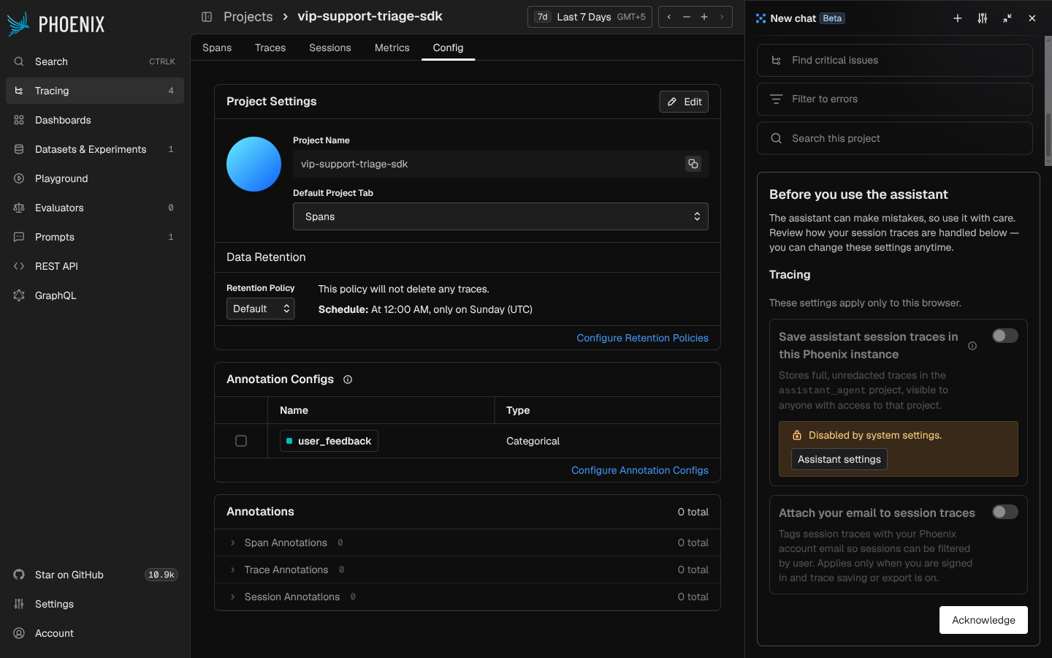Open Playground in the sidebar
1052x658 pixels.
95,178
